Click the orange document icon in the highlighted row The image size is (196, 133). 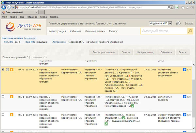tap(12, 69)
